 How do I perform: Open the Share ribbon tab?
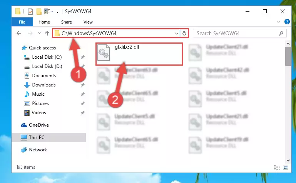click(x=67, y=22)
